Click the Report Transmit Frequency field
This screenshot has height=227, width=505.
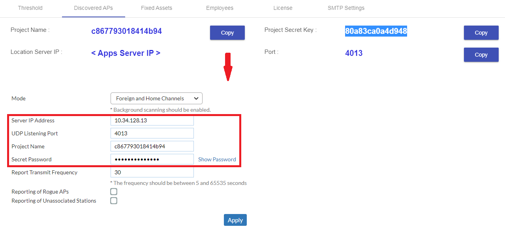[152, 172]
